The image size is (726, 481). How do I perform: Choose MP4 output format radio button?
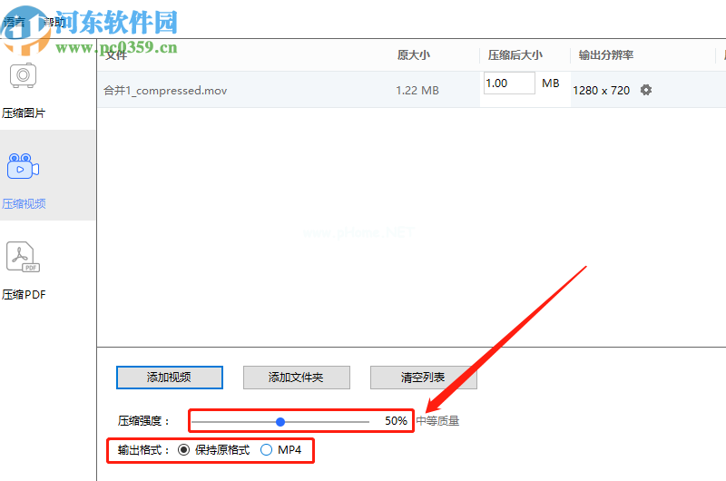coord(266,449)
